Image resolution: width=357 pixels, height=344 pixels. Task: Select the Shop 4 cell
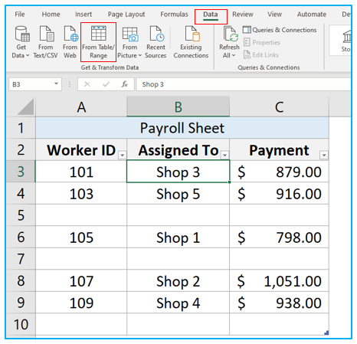point(178,303)
